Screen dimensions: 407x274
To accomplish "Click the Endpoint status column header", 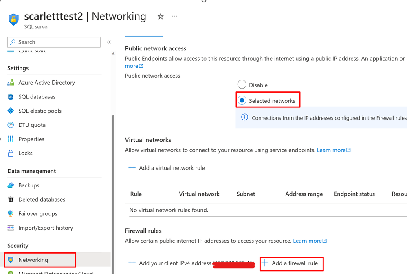I will (x=354, y=194).
